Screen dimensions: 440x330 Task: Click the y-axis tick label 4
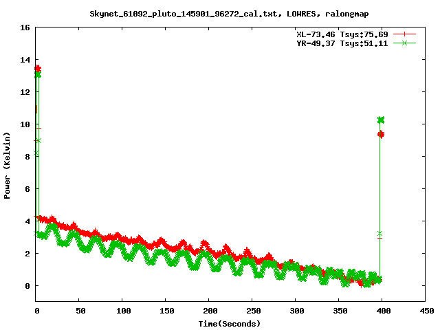point(27,221)
